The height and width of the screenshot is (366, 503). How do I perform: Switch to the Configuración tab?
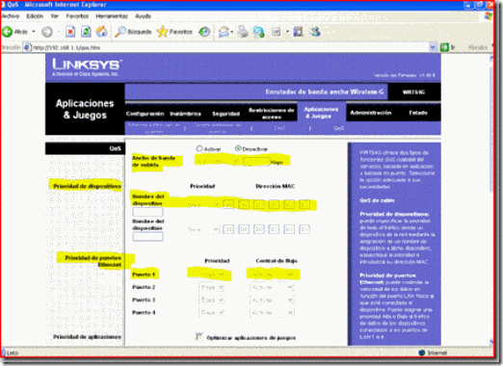pos(145,114)
